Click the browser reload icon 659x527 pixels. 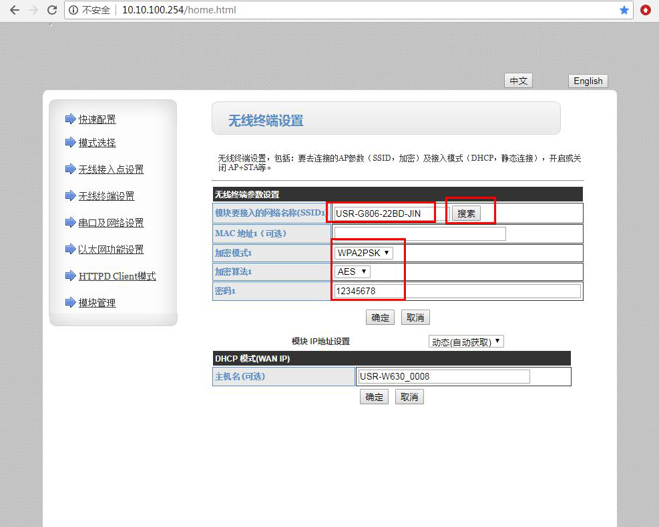click(51, 10)
